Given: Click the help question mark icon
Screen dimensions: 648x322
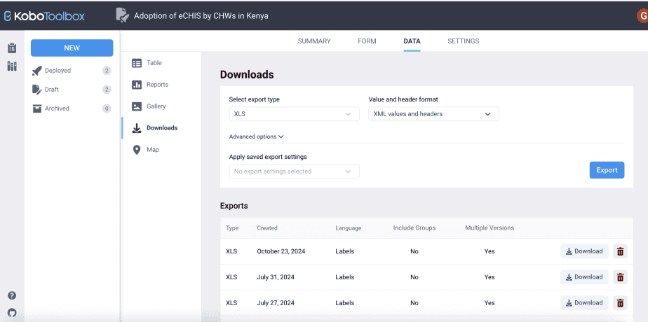Looking at the screenshot, I should click(12, 296).
